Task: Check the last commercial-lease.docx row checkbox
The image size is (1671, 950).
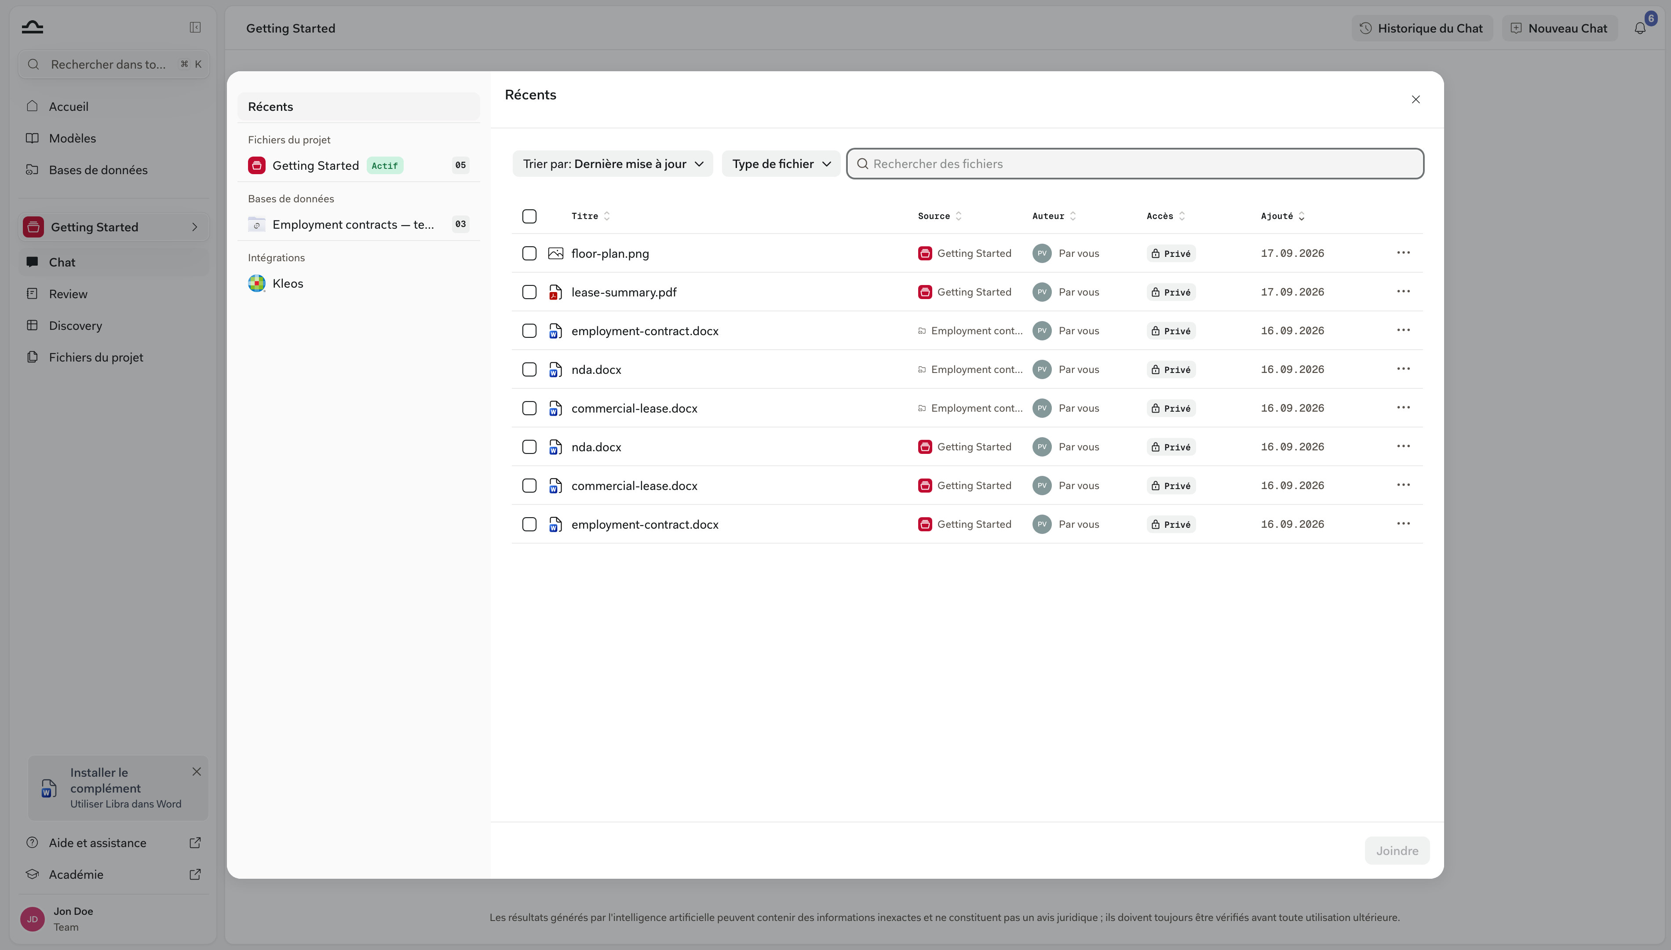Action: tap(529, 486)
